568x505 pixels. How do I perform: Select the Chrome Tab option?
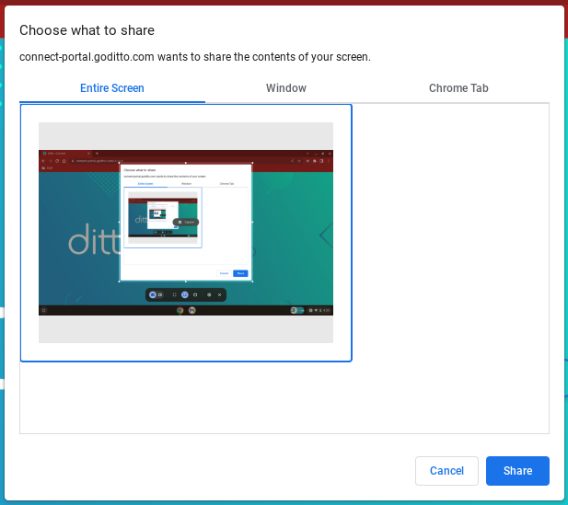pyautogui.click(x=458, y=88)
